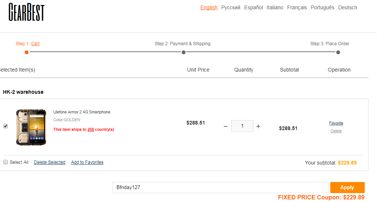Delete the Ulefone item from cart
The height and width of the screenshot is (202, 377).
pos(336,131)
